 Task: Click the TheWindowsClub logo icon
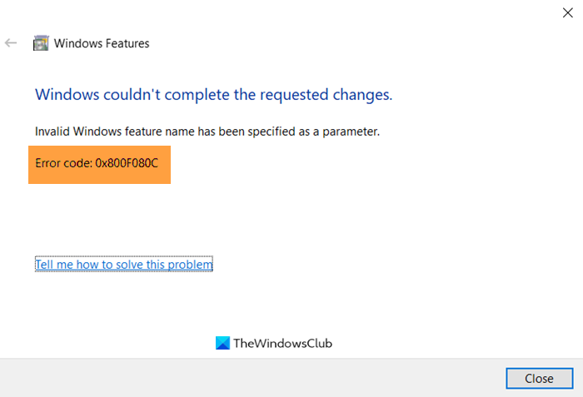(x=222, y=343)
